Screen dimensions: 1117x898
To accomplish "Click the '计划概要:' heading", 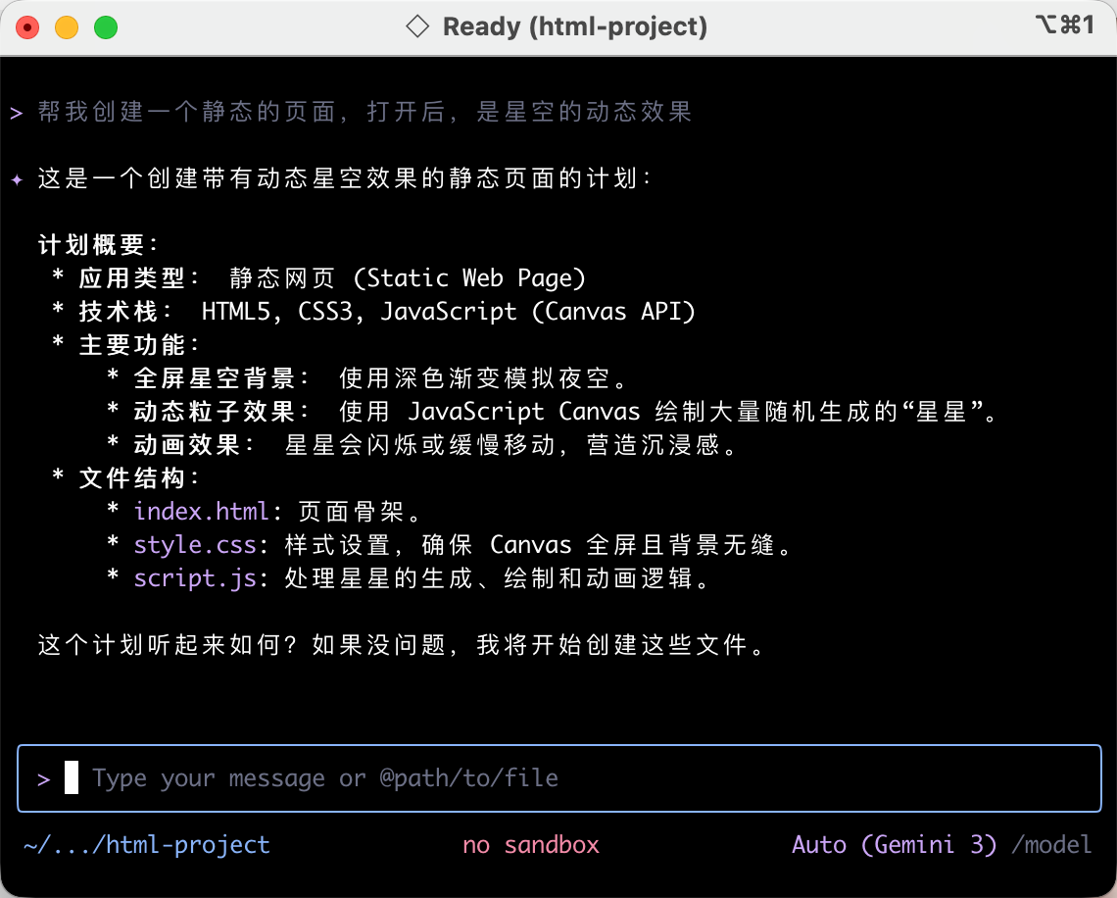I will 96,245.
